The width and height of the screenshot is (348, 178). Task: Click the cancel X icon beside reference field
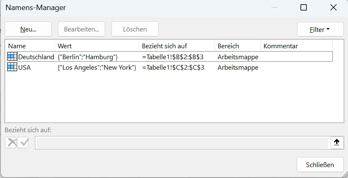pyautogui.click(x=11, y=142)
